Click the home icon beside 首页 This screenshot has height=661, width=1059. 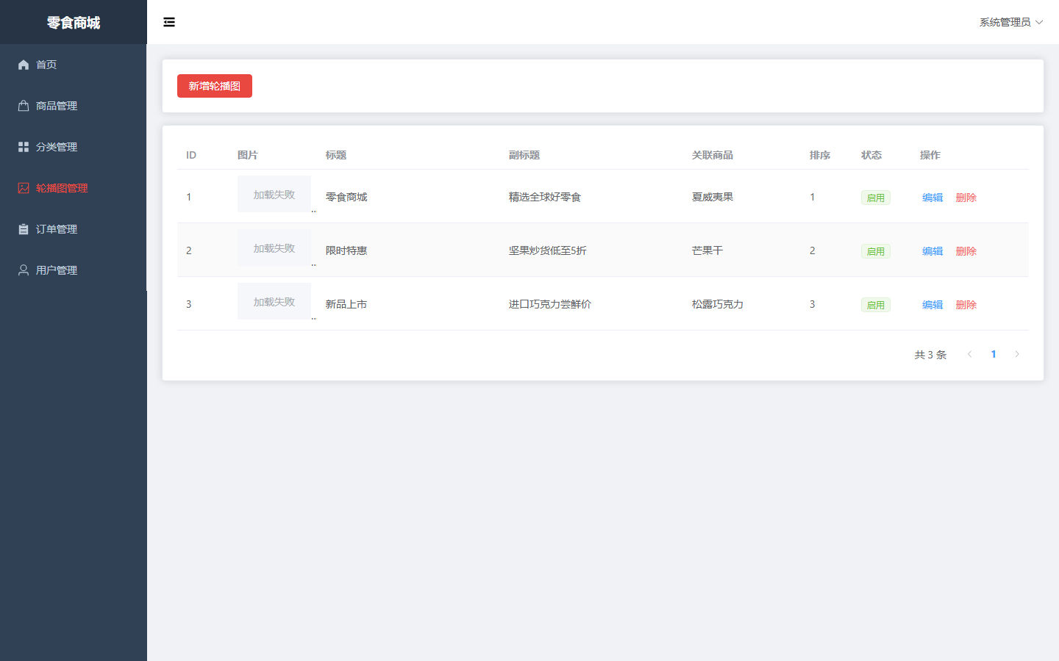tap(24, 65)
